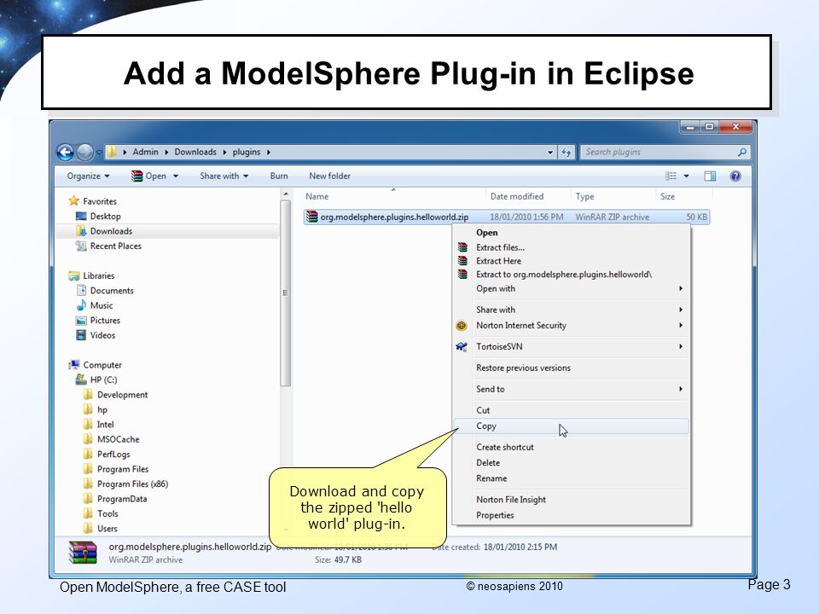Select Extract Here option
Screen dimensions: 819x614
pyautogui.click(x=572, y=261)
